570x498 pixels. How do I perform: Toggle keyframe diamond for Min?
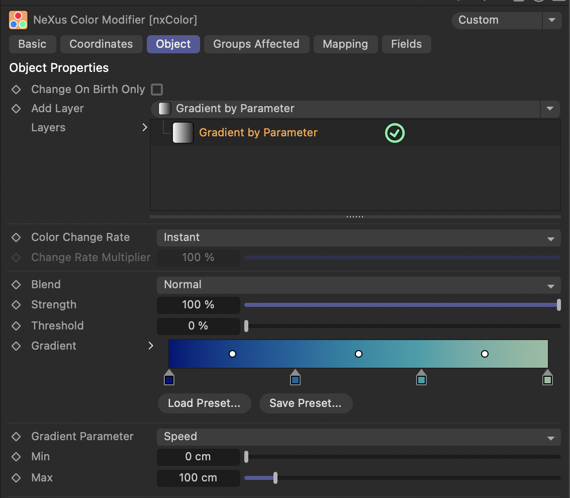point(16,457)
